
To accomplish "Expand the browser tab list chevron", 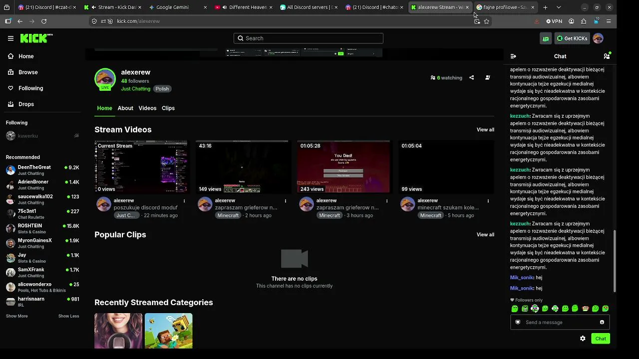I will point(559,7).
